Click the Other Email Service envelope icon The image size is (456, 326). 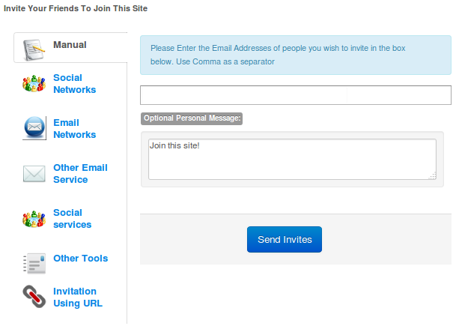(34, 174)
